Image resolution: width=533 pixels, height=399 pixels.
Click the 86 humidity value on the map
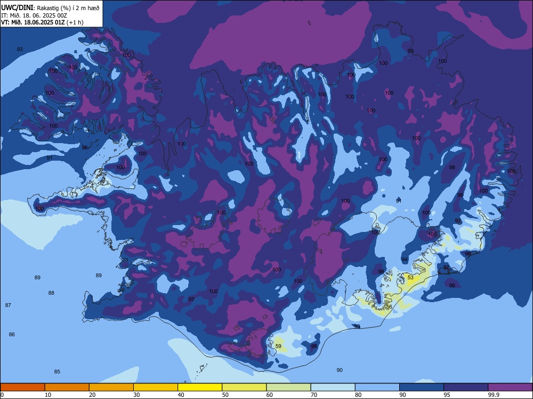12,334
